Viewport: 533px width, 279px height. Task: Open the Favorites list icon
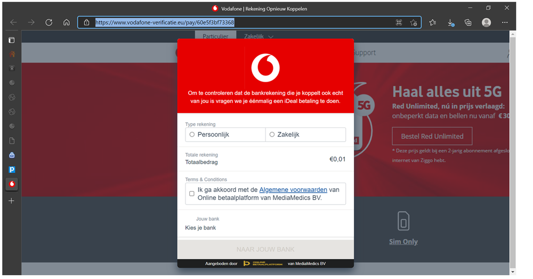click(x=432, y=22)
